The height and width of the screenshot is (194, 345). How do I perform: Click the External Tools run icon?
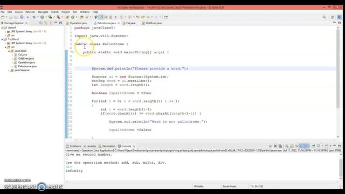pos(58,17)
